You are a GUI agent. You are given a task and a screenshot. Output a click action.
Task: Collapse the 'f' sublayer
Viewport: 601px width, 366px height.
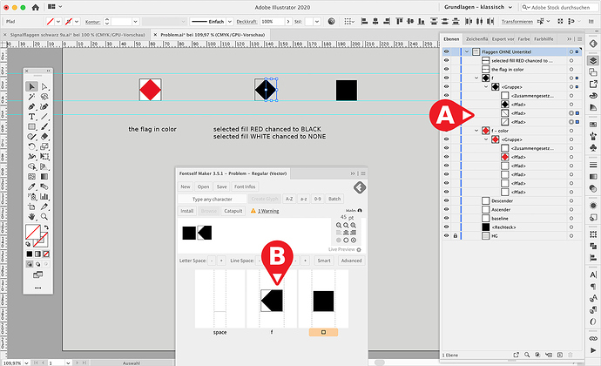coord(476,78)
